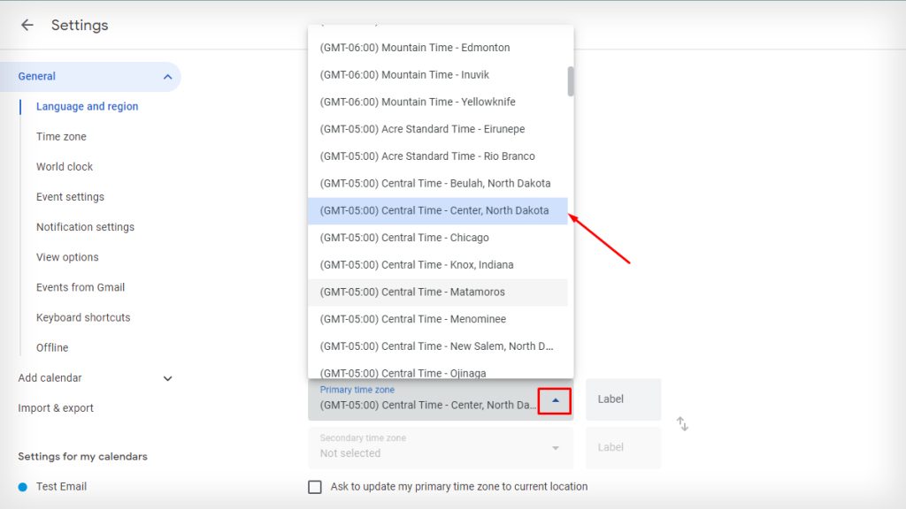Open the Time zone settings page
The image size is (906, 509).
[x=61, y=136]
